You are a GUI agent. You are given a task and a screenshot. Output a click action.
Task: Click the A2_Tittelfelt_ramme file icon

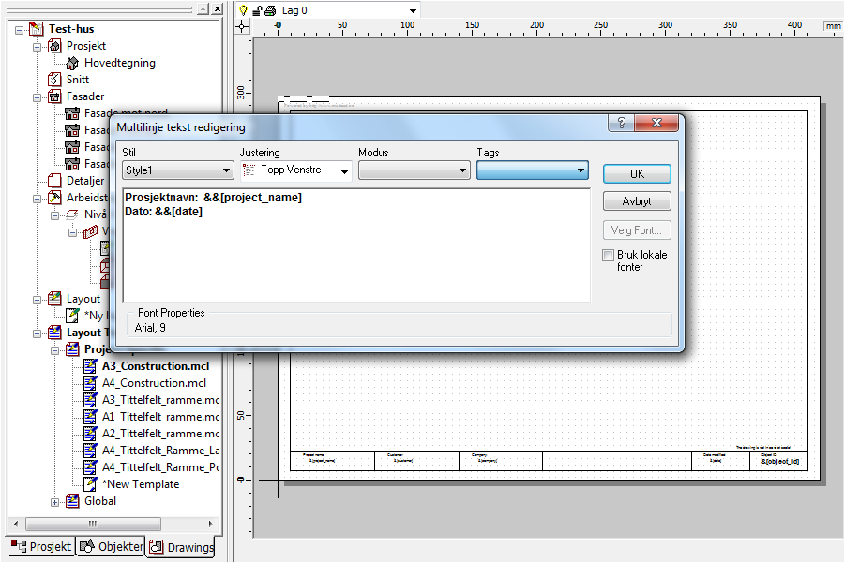pos(90,434)
